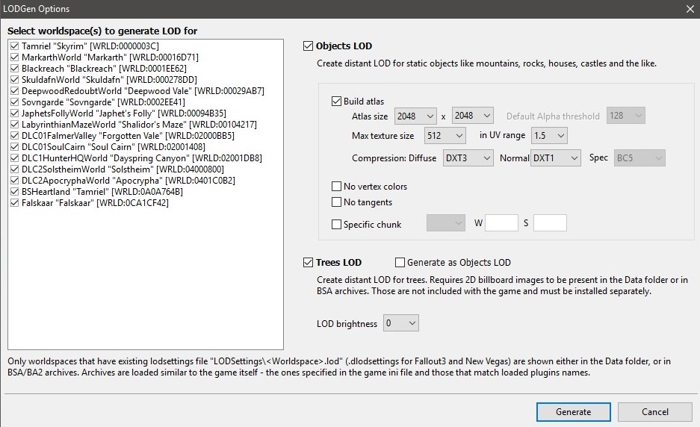Click the worldspace list empty-free heading 'Select worldspace(s) to generate LOD for'

tap(102, 31)
